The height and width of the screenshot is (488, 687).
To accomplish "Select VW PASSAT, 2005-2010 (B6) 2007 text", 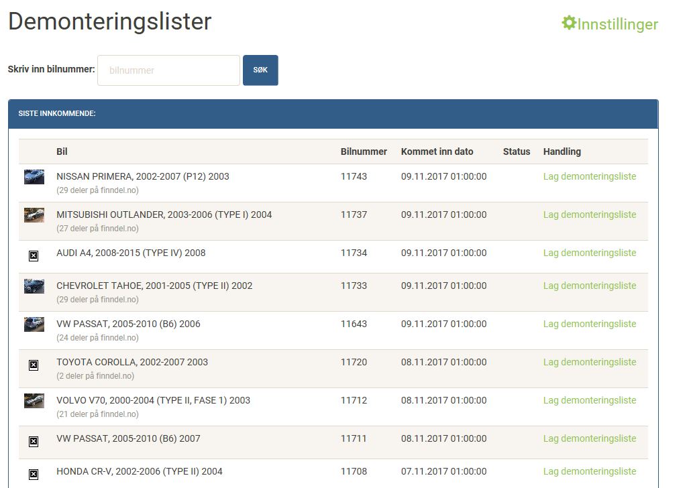I will [x=128, y=438].
